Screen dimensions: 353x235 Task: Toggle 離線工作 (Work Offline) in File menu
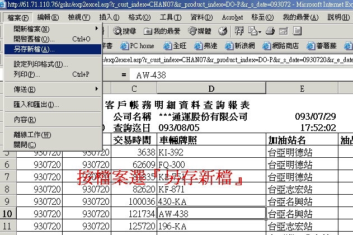pyautogui.click(x=32, y=135)
